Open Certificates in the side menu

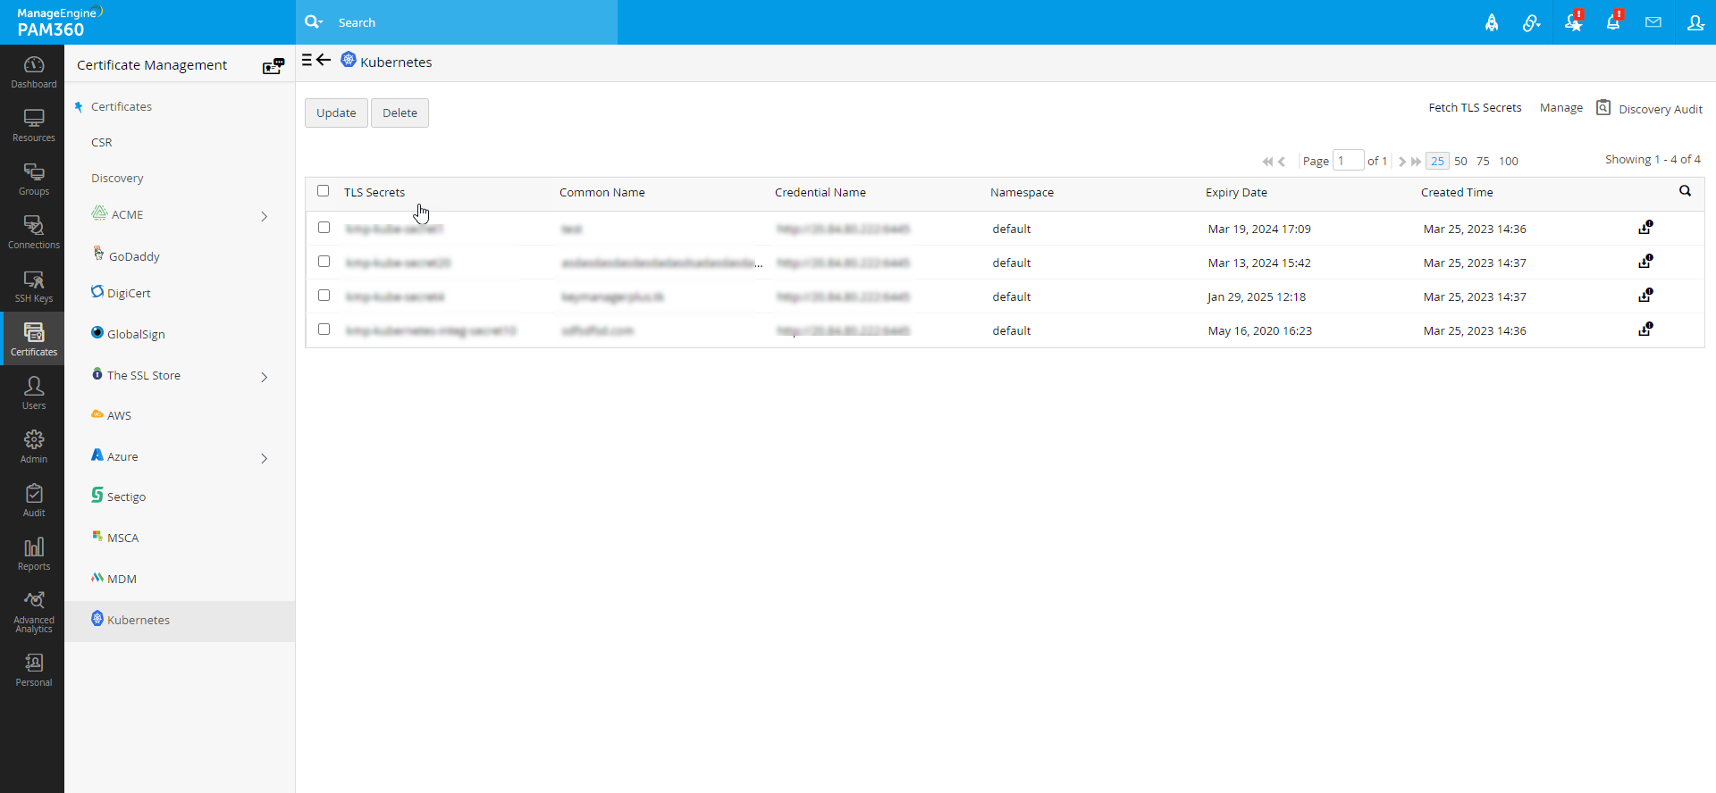point(122,106)
